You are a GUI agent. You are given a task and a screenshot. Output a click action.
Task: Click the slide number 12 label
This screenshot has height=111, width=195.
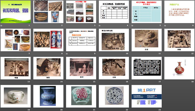pos(192,53)
